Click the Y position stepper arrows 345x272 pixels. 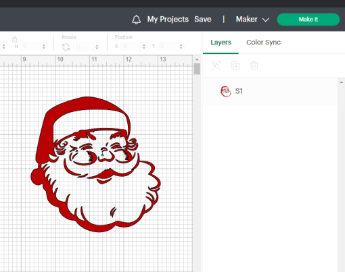181,47
